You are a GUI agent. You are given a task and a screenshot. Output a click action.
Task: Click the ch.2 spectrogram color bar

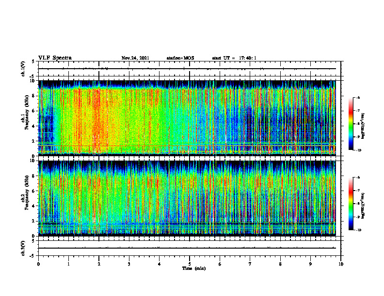351,204
